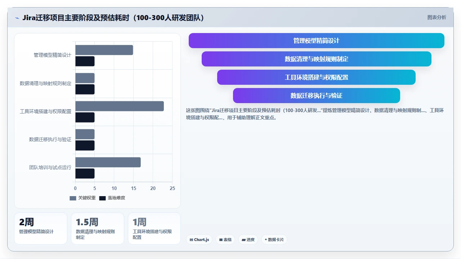
Task: Click the x-axis tick value 0
Action: pos(75,188)
